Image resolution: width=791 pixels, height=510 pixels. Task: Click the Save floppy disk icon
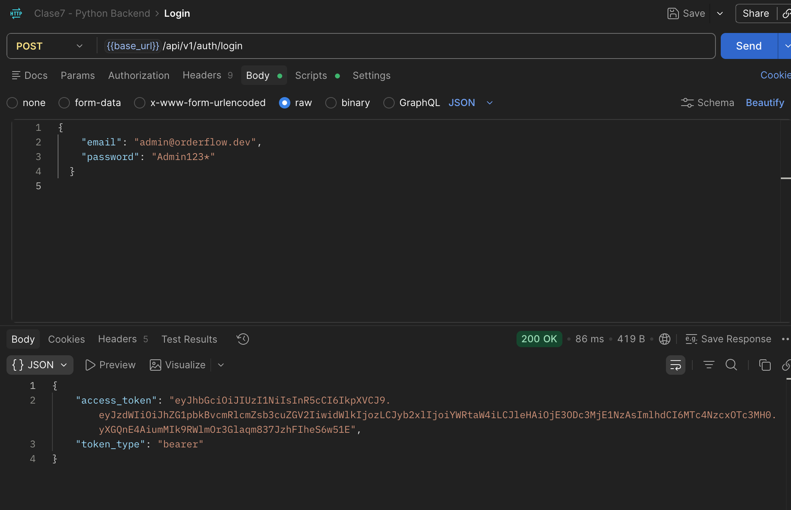tap(673, 13)
